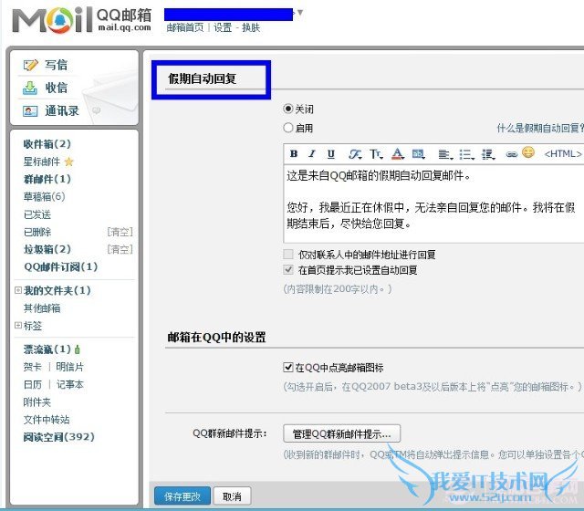Toggle 在首页提示我已设置自动回复 checkbox

(288, 270)
